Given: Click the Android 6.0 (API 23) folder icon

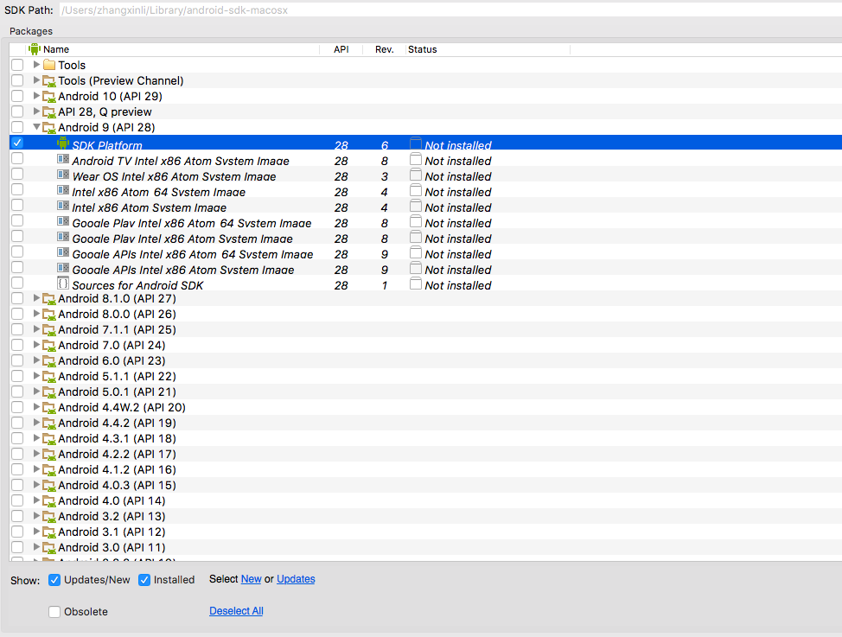Looking at the screenshot, I should [x=49, y=361].
